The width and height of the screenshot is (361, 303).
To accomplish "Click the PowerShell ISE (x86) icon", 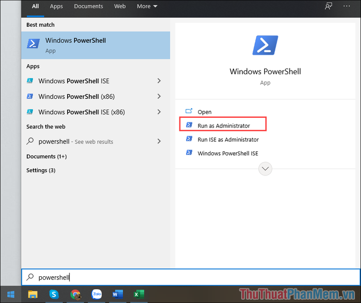I will (30, 112).
